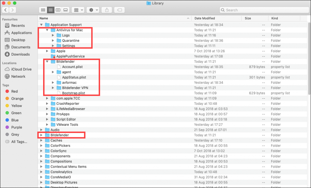Open Applications in the sidebar
Screen dimensions: 311x188
point(21,33)
